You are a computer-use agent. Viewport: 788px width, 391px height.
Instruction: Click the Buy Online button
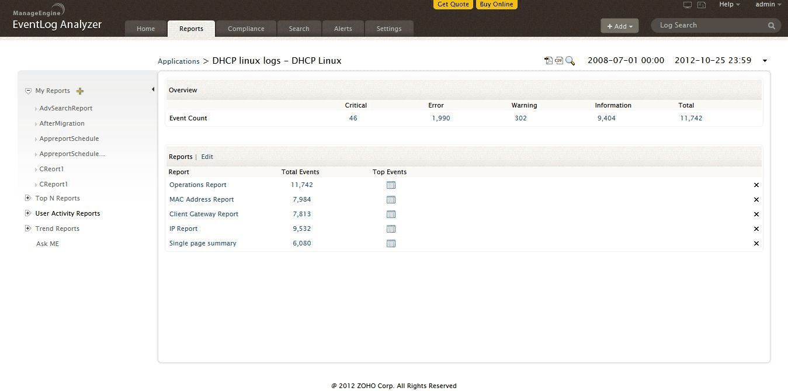pos(497,5)
